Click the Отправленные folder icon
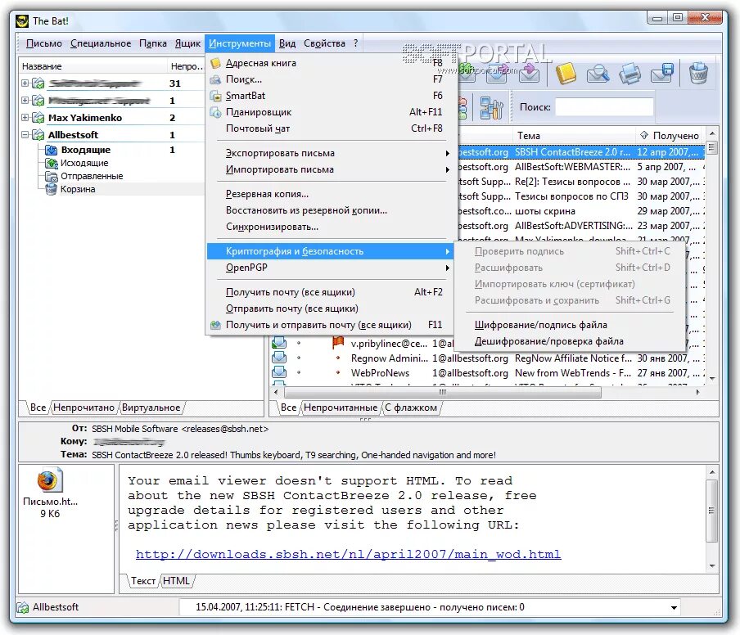This screenshot has height=635, width=740. point(51,177)
